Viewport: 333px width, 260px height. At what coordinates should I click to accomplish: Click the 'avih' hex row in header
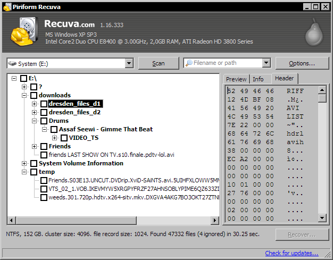click(265, 142)
